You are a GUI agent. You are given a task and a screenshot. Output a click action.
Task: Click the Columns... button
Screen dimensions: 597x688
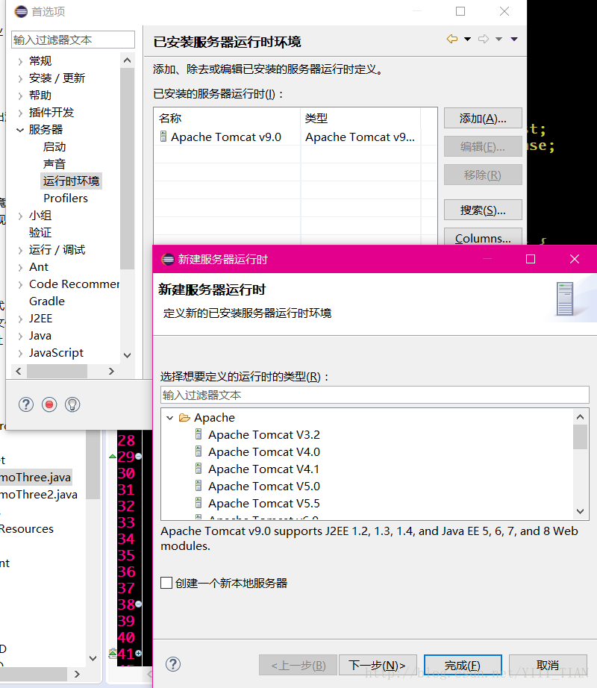click(483, 237)
